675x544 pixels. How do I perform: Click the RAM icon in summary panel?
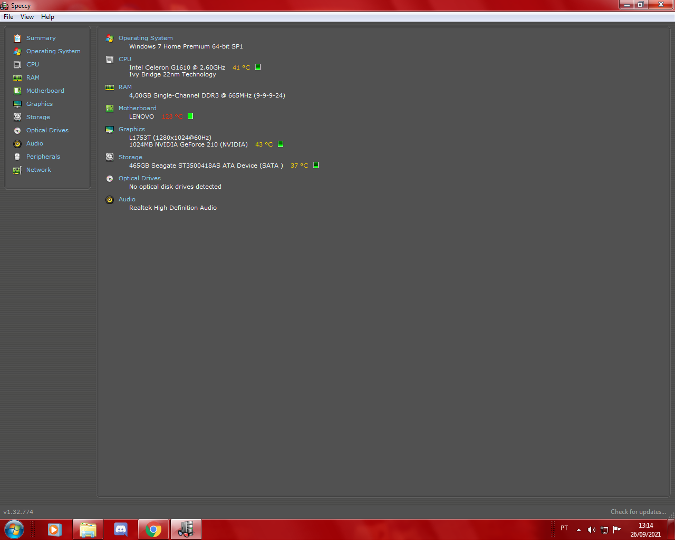[110, 87]
